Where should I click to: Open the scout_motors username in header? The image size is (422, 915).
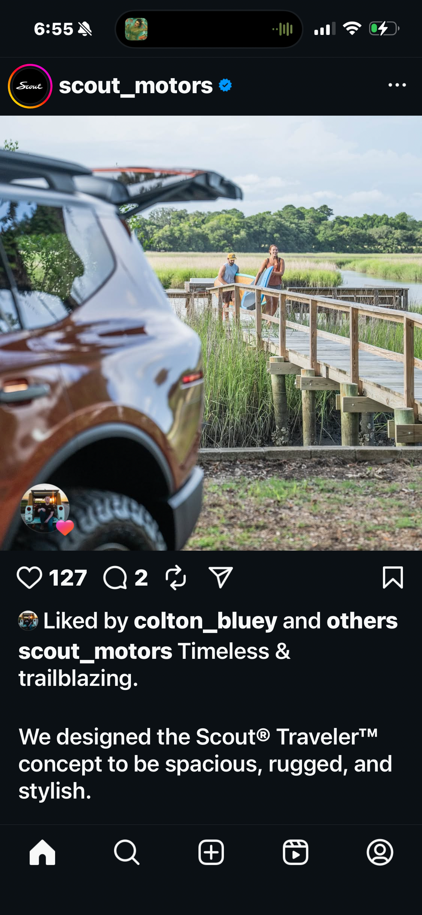tap(136, 86)
